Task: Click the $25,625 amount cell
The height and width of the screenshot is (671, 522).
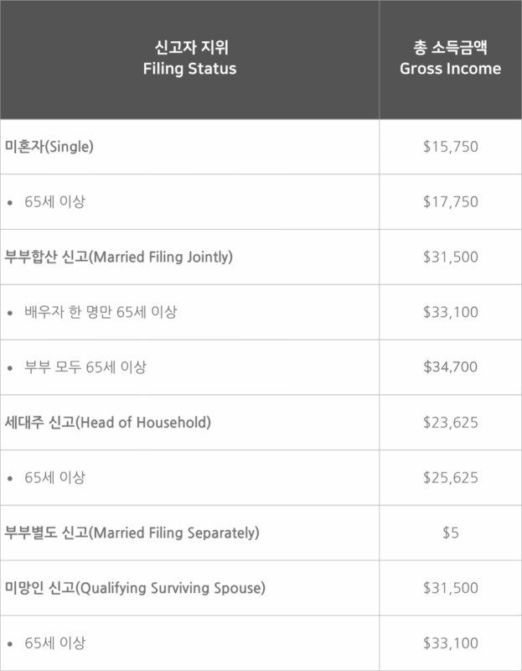Action: click(450, 478)
